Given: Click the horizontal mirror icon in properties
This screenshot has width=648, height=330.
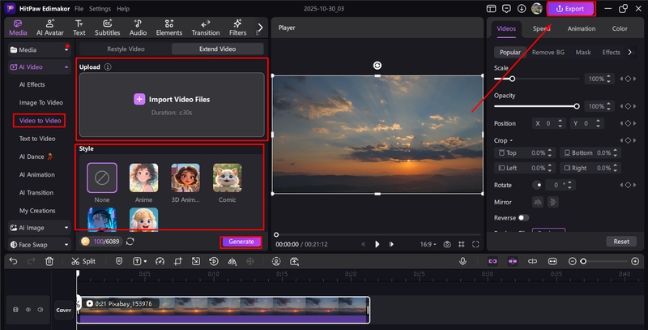Looking at the screenshot, I should tap(538, 202).
